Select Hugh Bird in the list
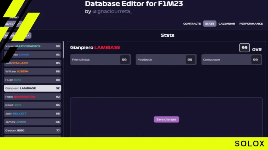 coord(32,80)
